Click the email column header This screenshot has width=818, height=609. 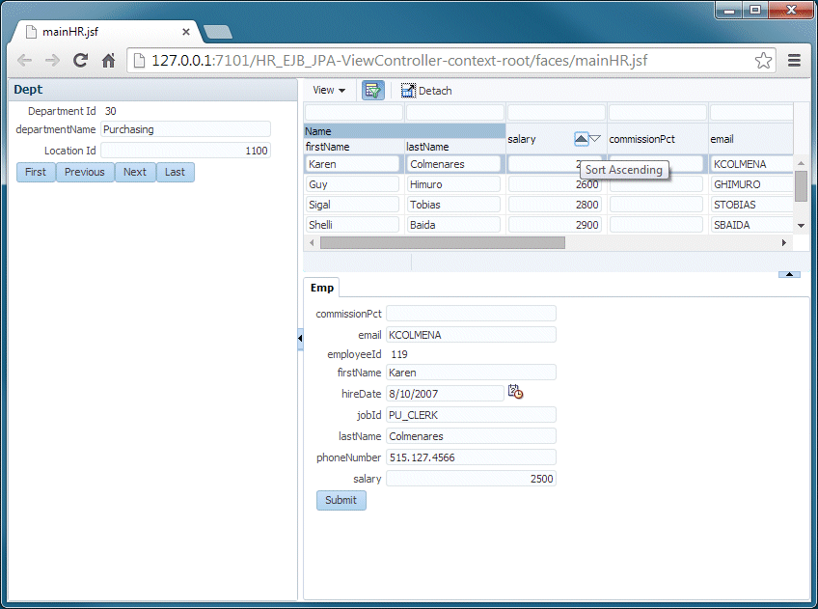(x=751, y=139)
